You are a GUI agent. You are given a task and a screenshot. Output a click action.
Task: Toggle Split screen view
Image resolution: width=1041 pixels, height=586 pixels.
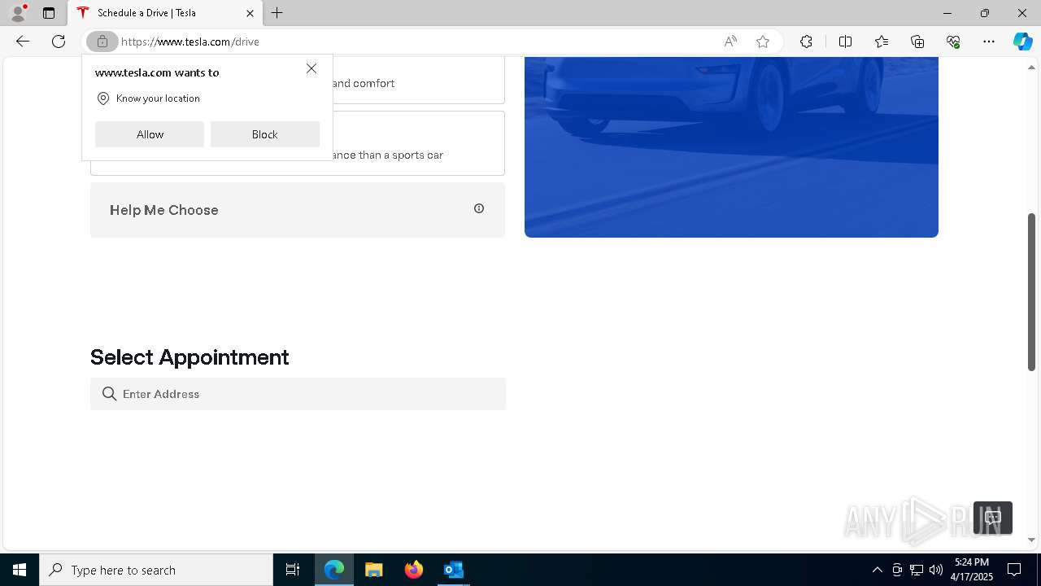coord(845,42)
